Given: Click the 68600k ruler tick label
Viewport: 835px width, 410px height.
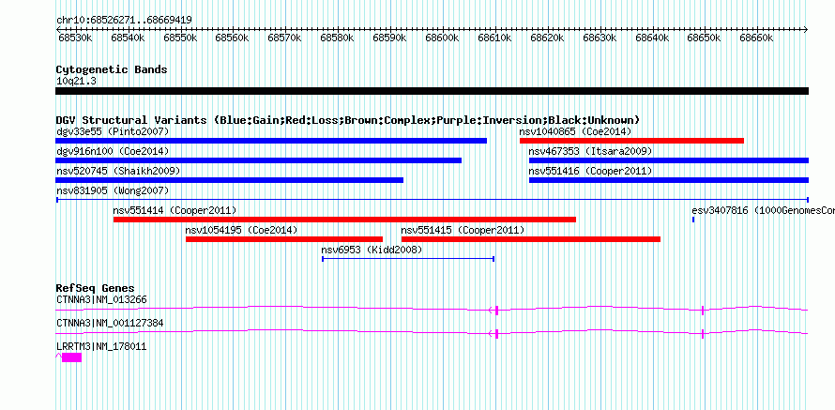Looking at the screenshot, I should (443, 38).
